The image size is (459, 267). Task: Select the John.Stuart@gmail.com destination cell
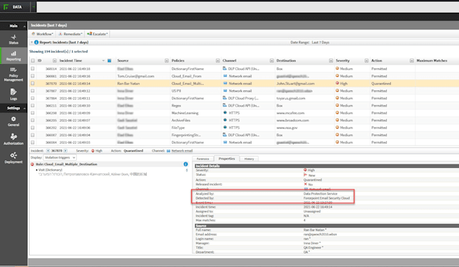pos(296,84)
